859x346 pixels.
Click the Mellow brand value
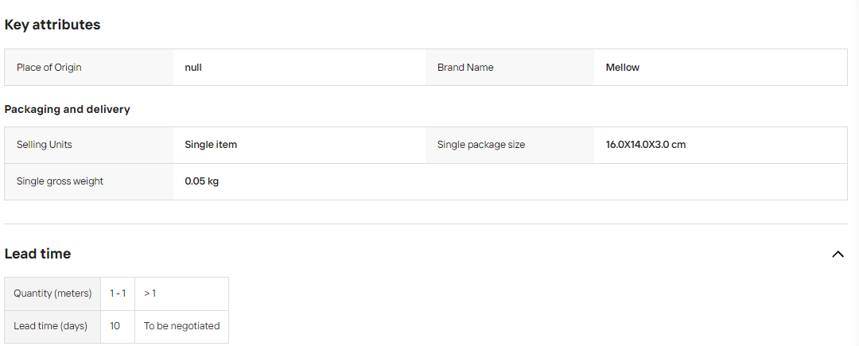point(622,68)
